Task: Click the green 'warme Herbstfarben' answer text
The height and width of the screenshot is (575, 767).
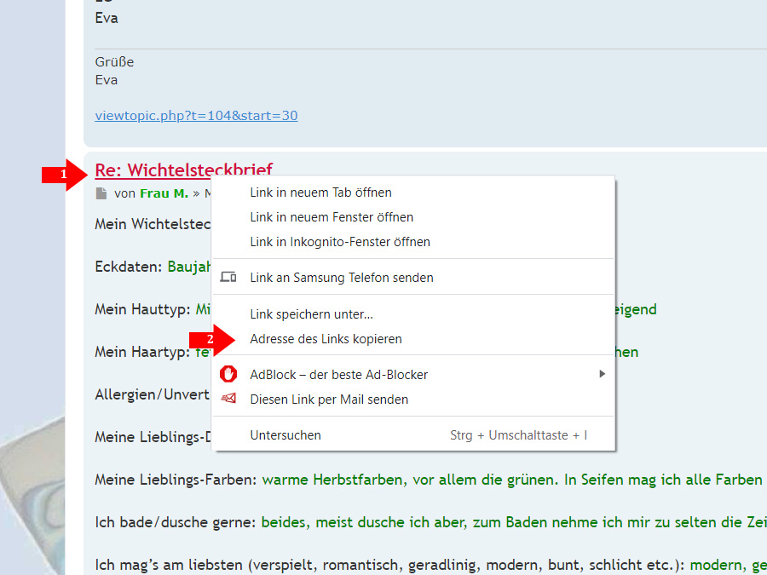Action: click(x=332, y=480)
